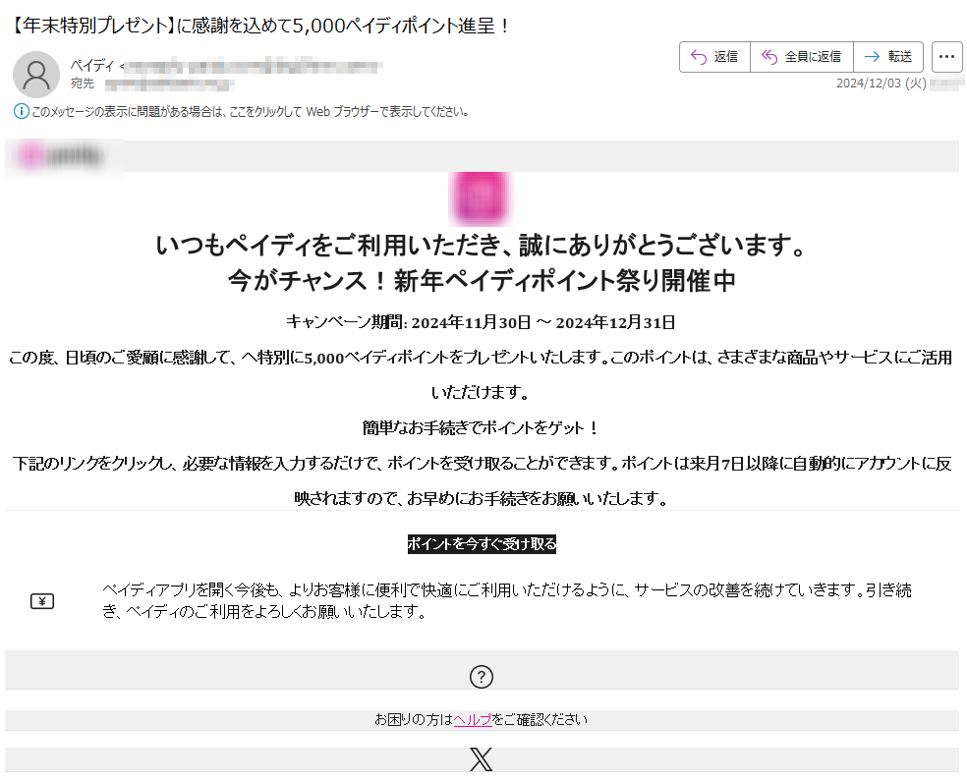Open the ヘルプ link
967x782 pixels.
pos(473,720)
